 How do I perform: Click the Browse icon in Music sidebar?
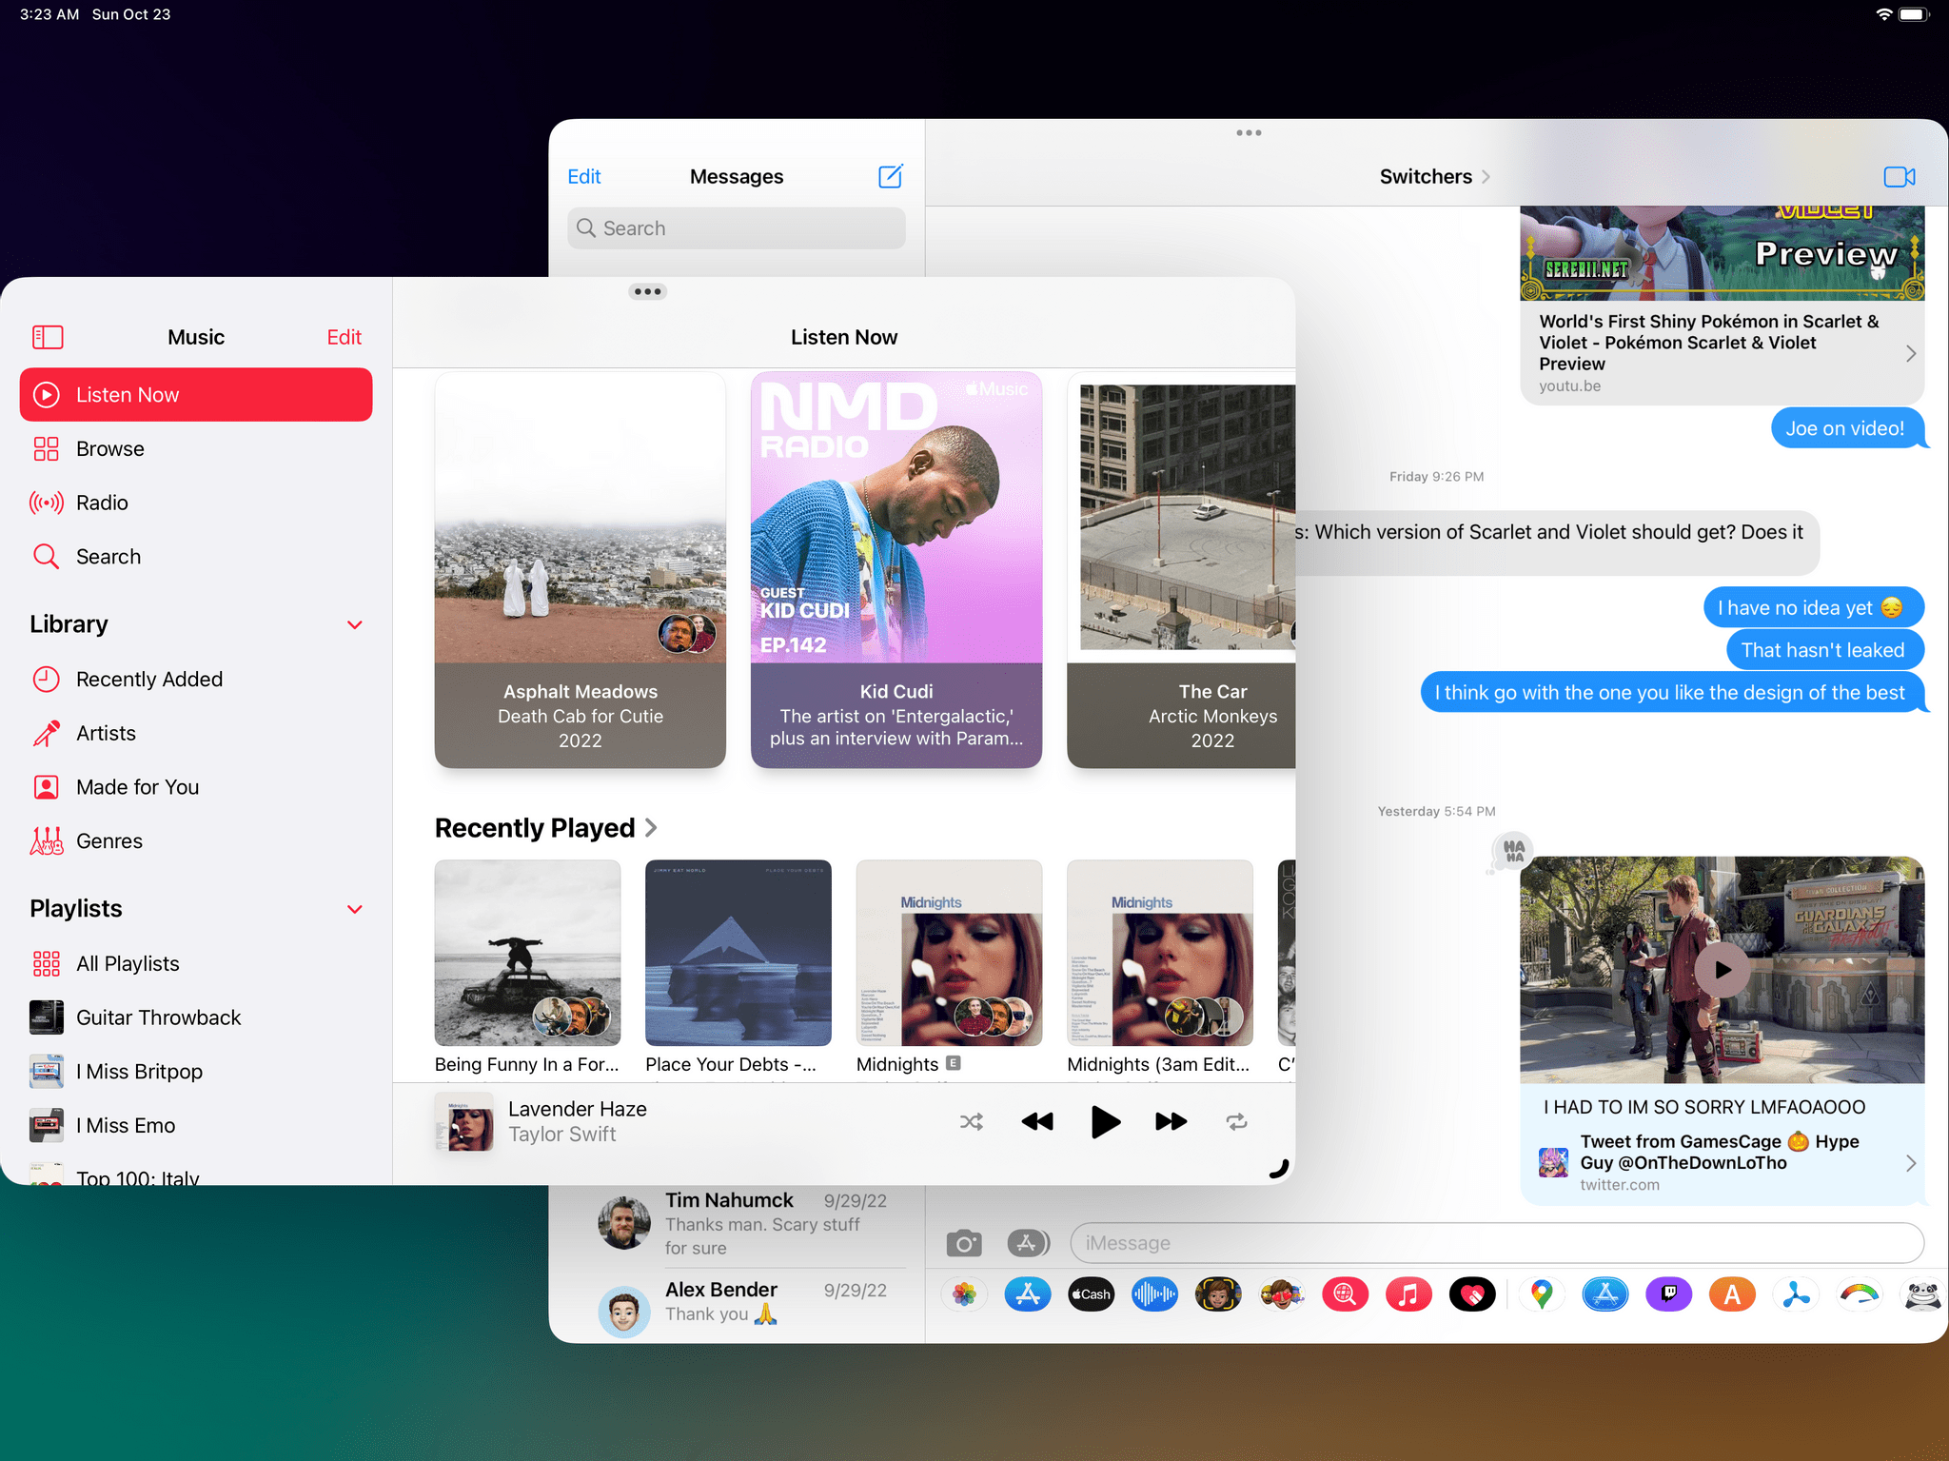tap(45, 448)
